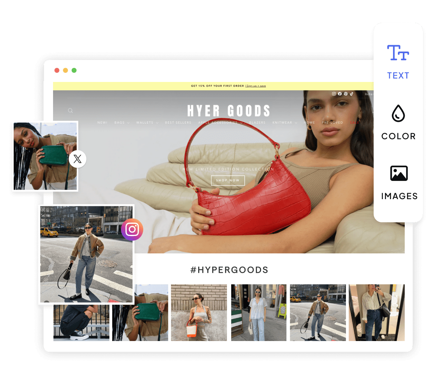Open gallery photo of woman in white sunglasses

coord(259,313)
